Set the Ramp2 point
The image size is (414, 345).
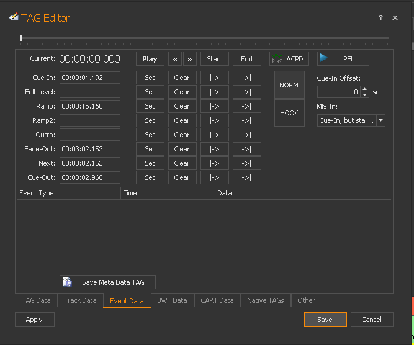point(150,120)
